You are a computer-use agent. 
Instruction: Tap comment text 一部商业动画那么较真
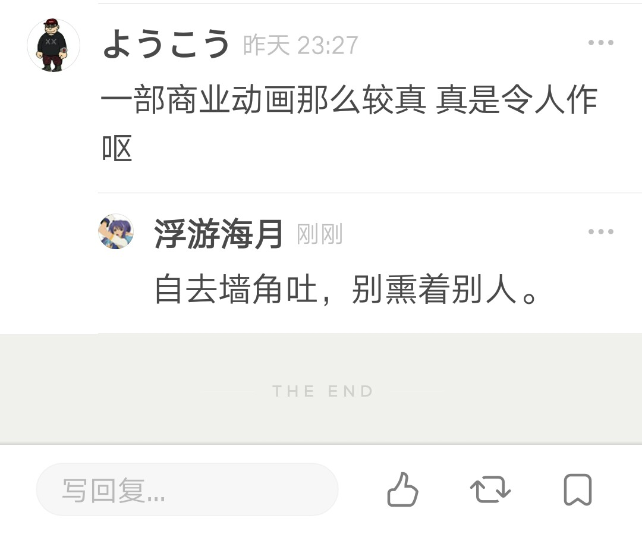[x=263, y=99]
